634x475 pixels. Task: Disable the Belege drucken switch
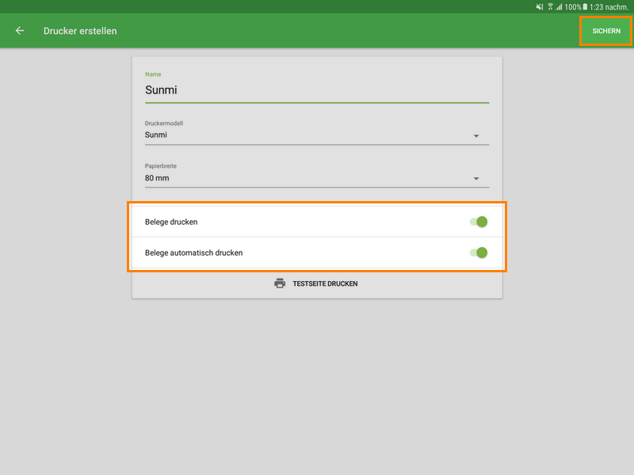tap(479, 222)
